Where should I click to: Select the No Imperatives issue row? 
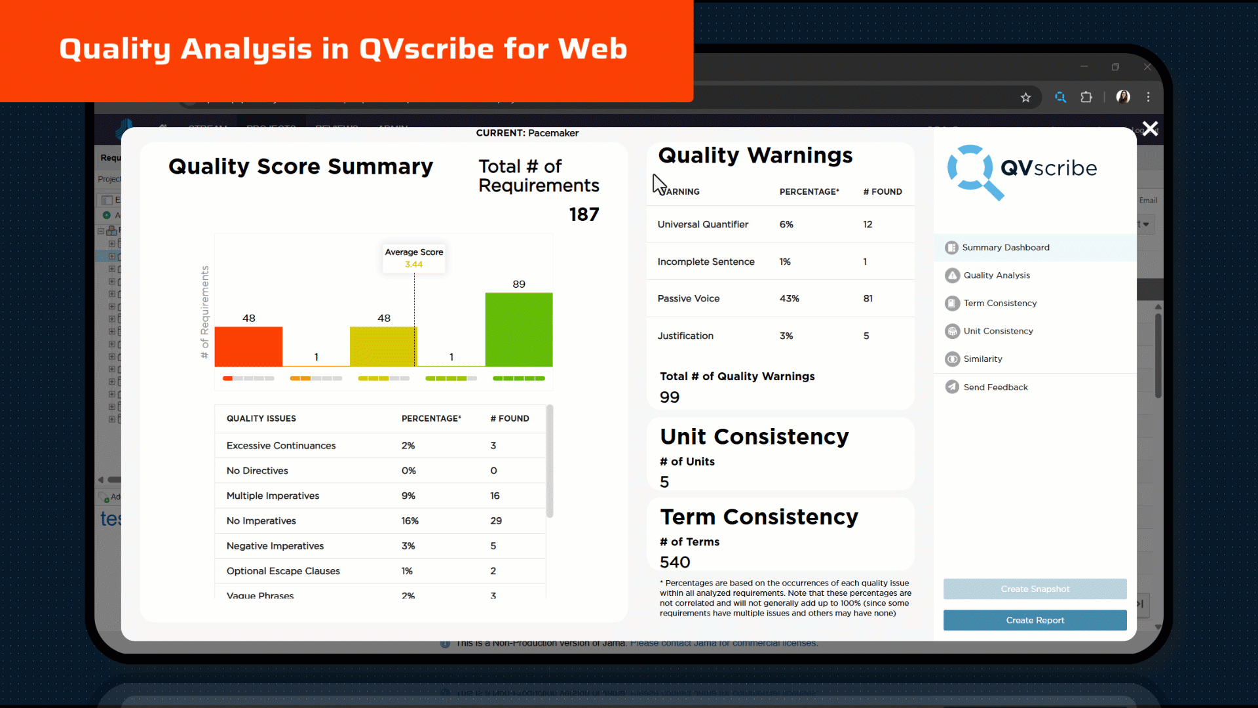(380, 521)
